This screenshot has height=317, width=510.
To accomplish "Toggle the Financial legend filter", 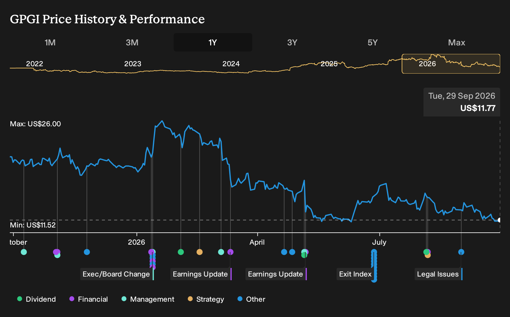I will [89, 299].
